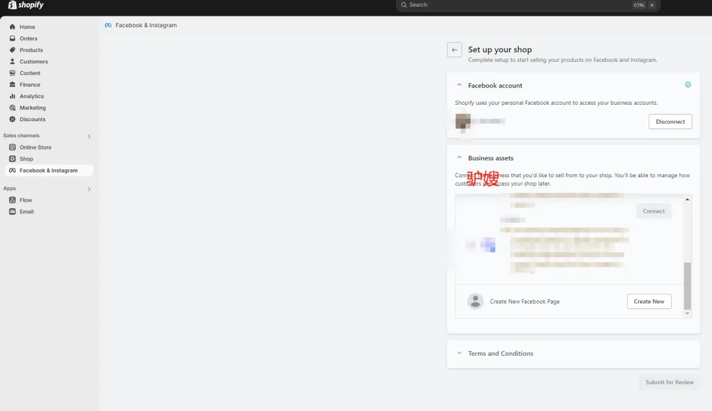Click the Connect button

tap(653, 211)
